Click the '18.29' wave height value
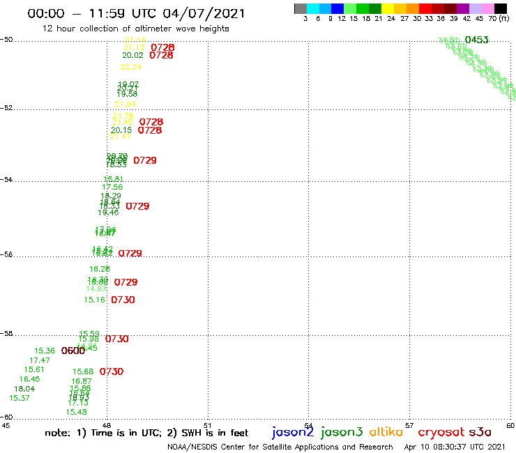The width and height of the screenshot is (516, 453). coord(111,196)
